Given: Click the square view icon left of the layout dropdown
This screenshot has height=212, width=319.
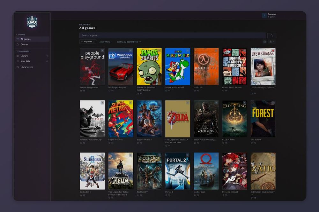Looking at the screenshot, I should (264, 42).
